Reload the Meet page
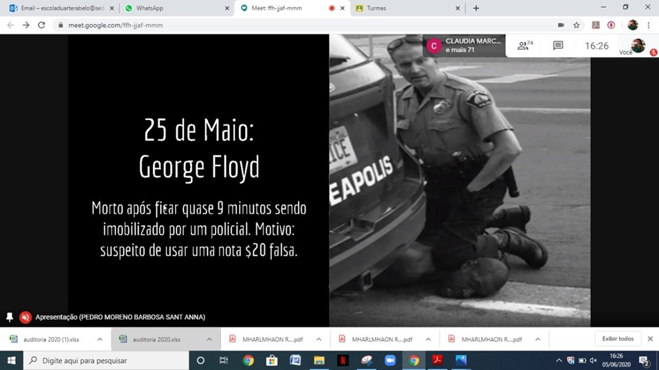 [x=41, y=25]
